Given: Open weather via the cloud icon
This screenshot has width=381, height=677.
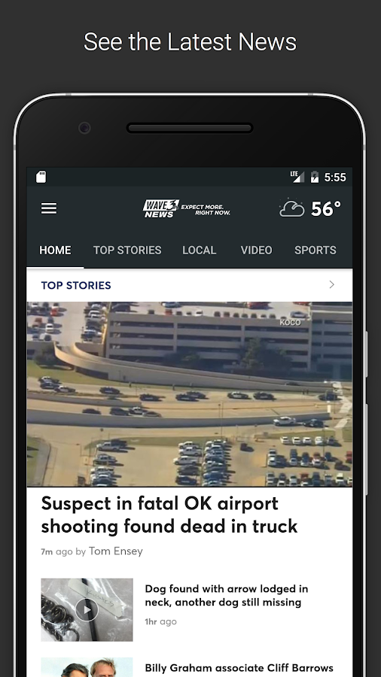Looking at the screenshot, I should 292,208.
